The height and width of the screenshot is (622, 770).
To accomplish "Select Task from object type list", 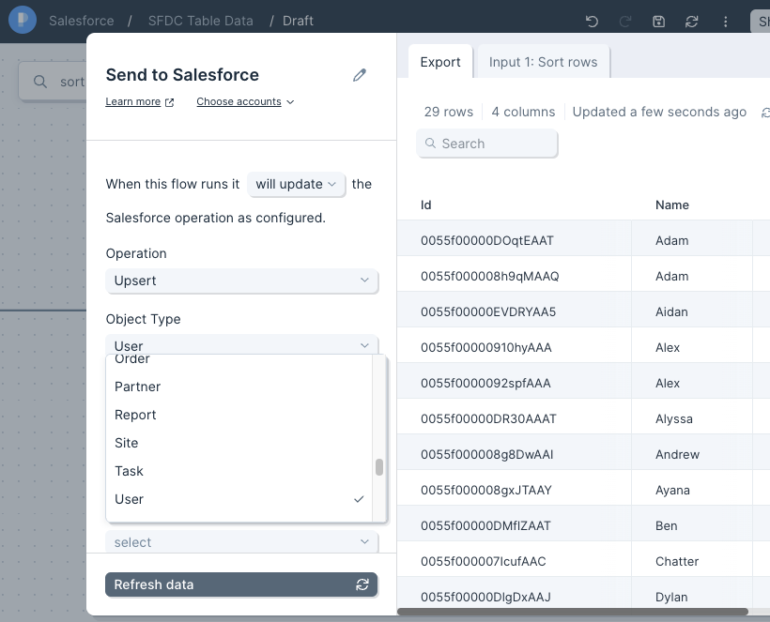I will click(x=239, y=471).
